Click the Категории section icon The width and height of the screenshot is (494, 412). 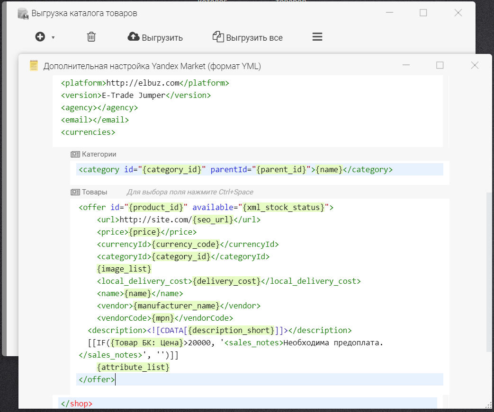(75, 154)
